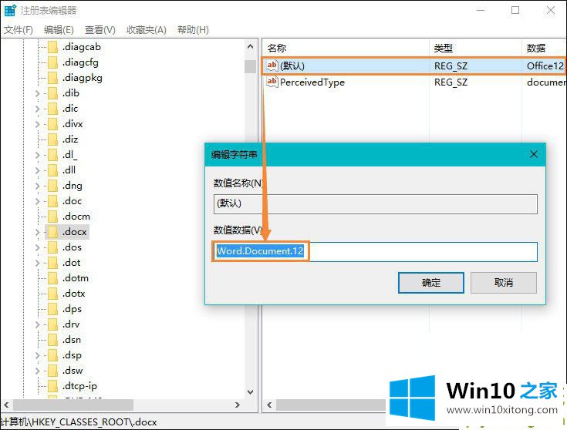Click tree pane scroll up arrow
567x430 pixels.
point(250,46)
